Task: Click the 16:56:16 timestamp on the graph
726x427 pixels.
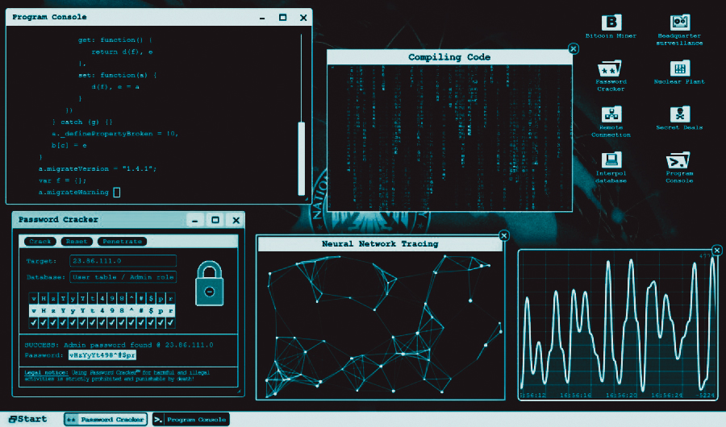Action: (x=575, y=396)
